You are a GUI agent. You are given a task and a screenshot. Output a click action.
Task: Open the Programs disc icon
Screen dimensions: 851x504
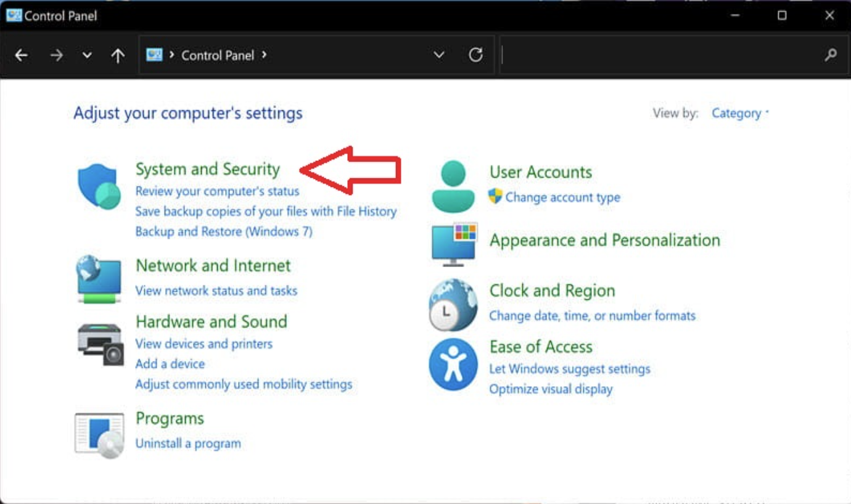99,436
